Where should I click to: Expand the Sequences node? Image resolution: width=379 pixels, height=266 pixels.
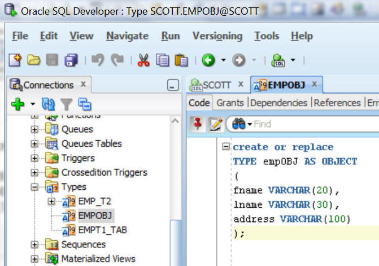pos(34,245)
